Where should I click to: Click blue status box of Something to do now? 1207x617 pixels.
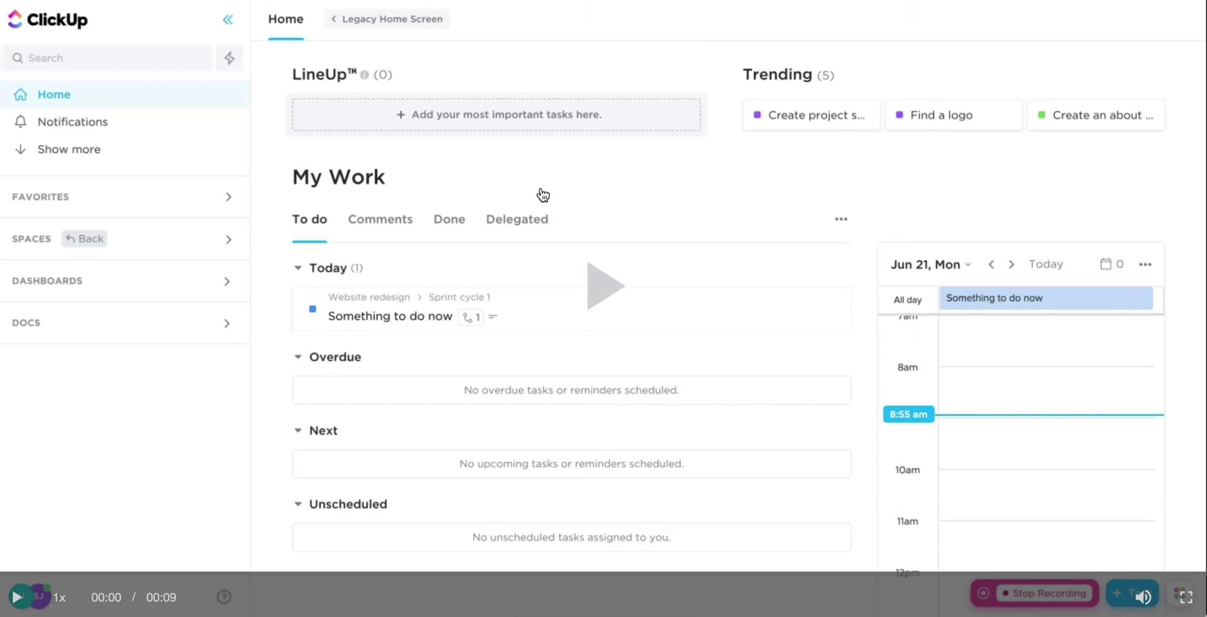(x=312, y=309)
